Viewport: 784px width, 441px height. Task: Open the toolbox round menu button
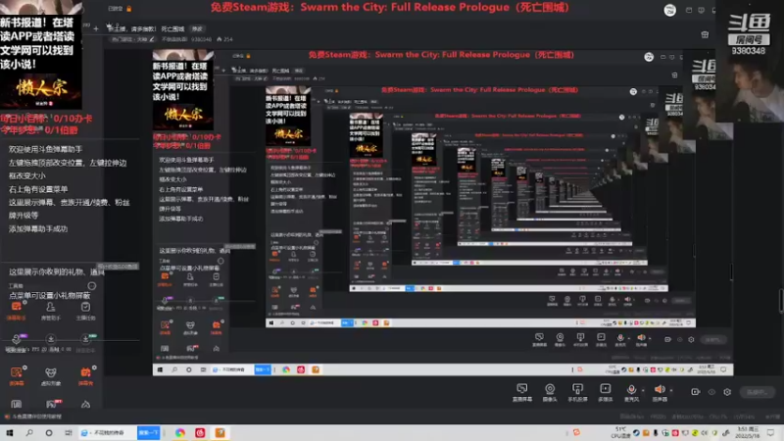click(x=91, y=286)
